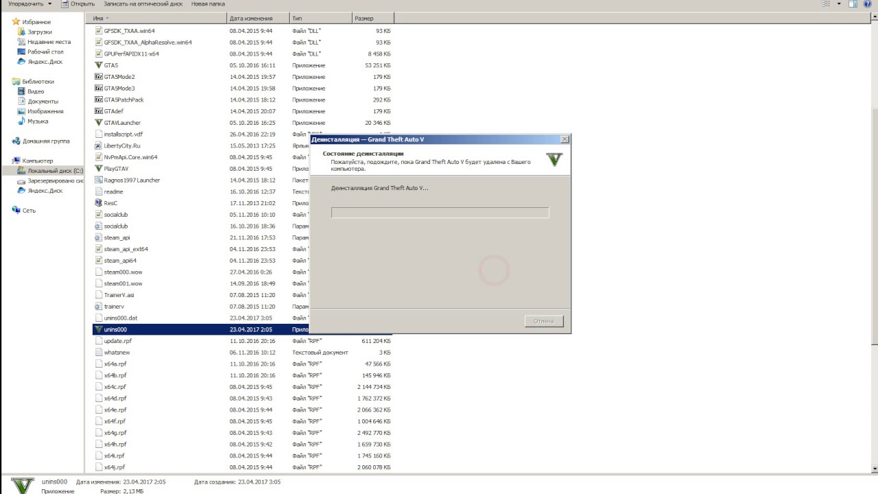
Task: Open Explorer help icon
Action: click(868, 4)
